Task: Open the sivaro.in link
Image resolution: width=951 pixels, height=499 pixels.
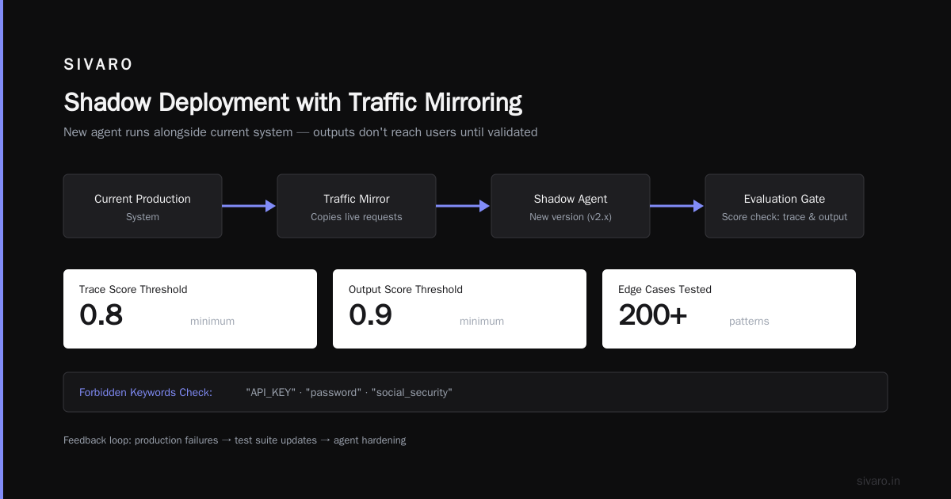Action: tap(878, 481)
